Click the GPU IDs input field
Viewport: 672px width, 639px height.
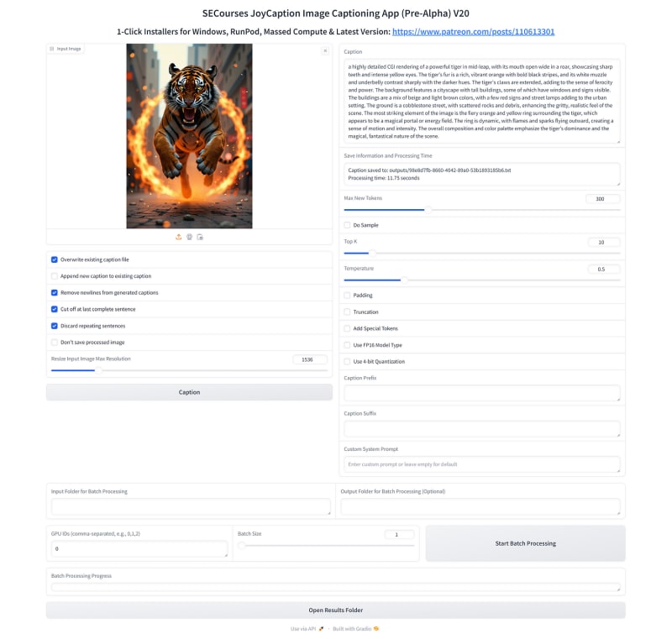[139, 548]
